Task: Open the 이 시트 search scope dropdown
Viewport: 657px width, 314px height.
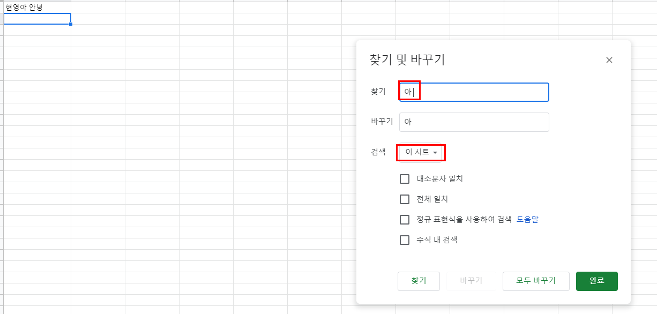Action: pos(421,152)
